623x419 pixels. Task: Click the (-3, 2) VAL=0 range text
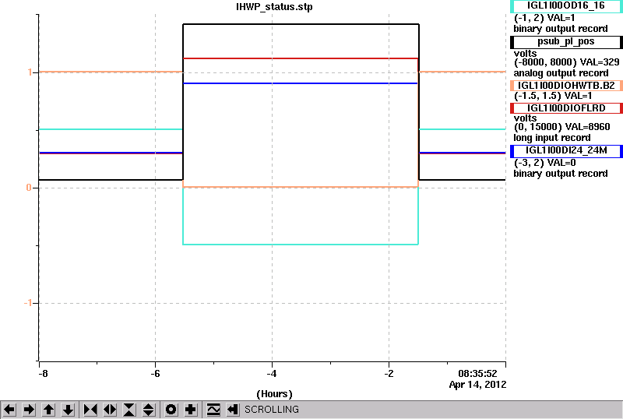[544, 163]
